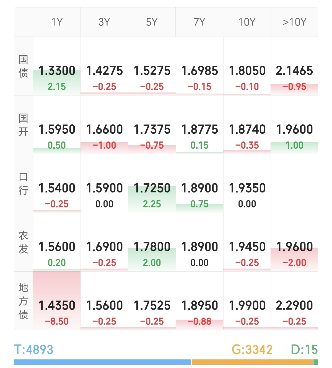
Task: Click the 5Y column header
Action: pyautogui.click(x=152, y=22)
